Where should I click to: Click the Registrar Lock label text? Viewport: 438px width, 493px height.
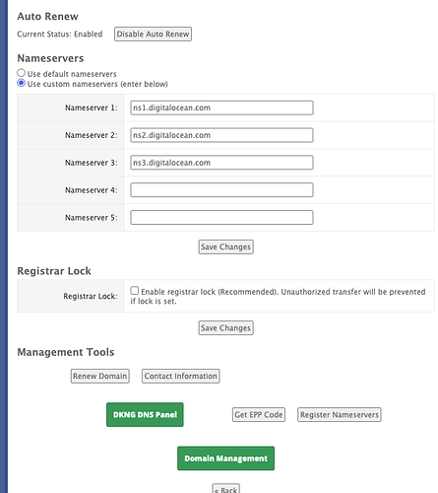pyautogui.click(x=91, y=296)
